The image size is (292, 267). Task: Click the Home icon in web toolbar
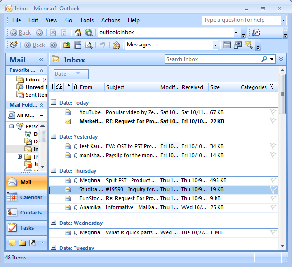point(78,33)
